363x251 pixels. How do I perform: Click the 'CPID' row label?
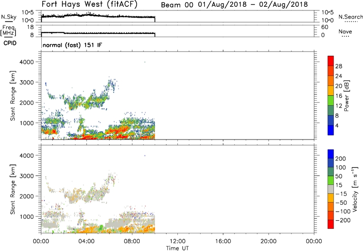click(10, 43)
